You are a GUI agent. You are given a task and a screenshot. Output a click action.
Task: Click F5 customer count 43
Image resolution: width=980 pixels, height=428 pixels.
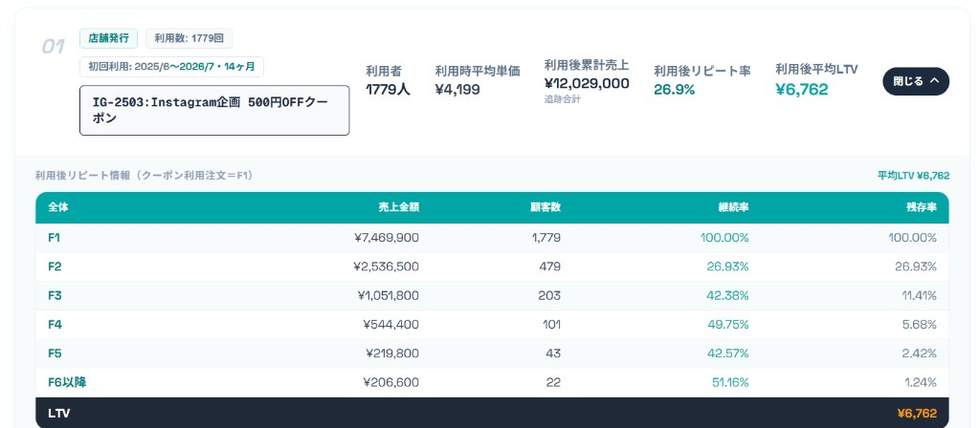[553, 353]
